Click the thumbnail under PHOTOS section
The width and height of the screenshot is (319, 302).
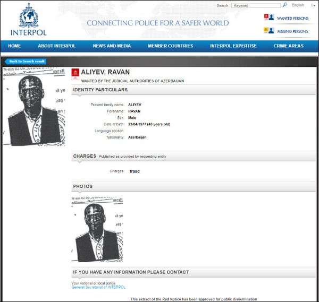(x=97, y=229)
